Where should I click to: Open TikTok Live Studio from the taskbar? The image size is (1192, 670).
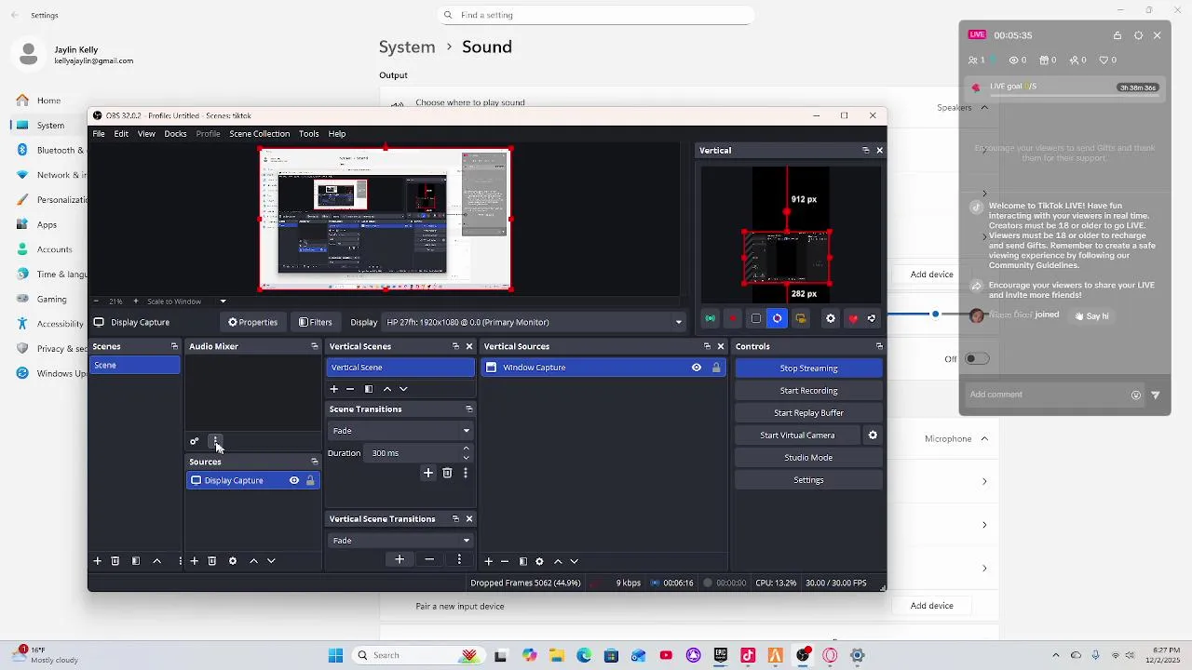click(748, 655)
